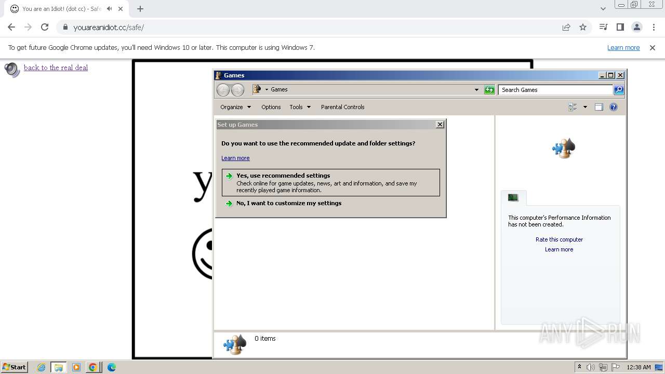Choose 'Yes, use recommended settings'
This screenshot has width=665, height=374.
(331, 182)
